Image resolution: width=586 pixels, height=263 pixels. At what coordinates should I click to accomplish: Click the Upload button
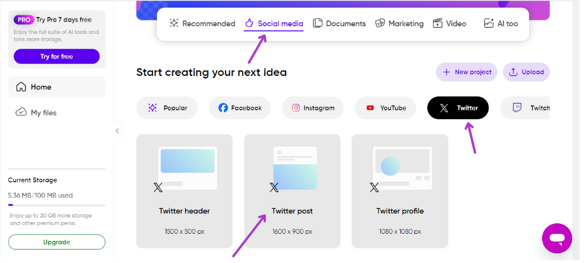click(526, 72)
